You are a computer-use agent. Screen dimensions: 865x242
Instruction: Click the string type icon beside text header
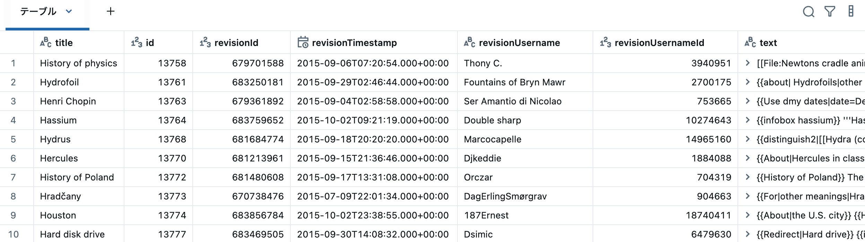pos(750,43)
